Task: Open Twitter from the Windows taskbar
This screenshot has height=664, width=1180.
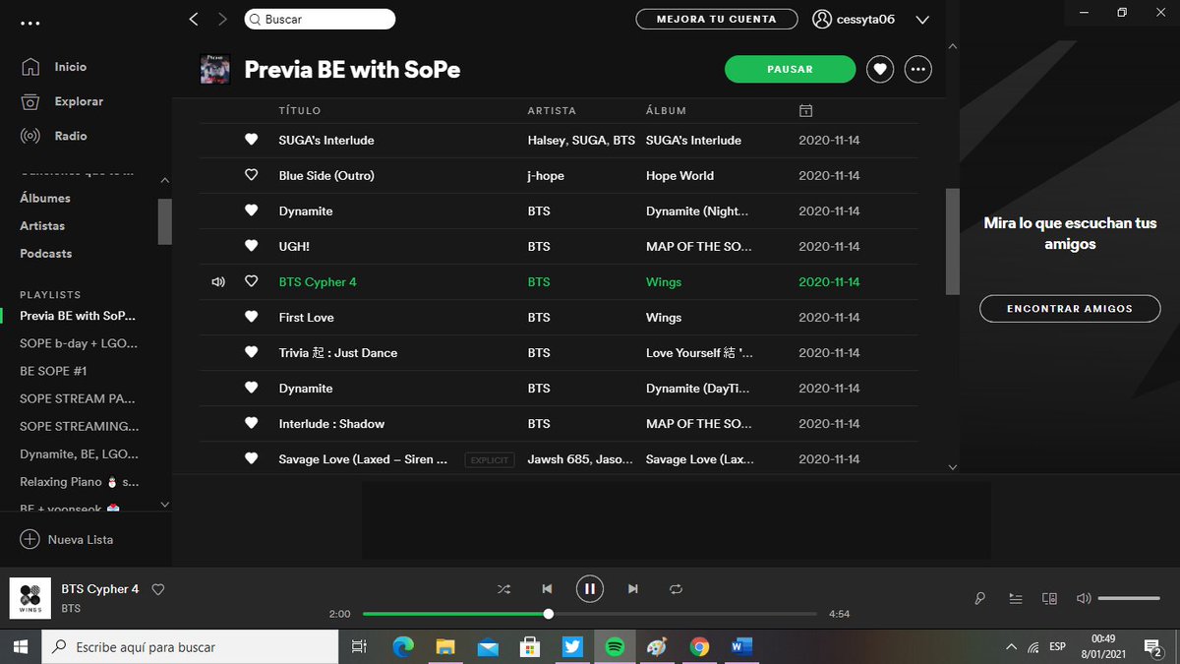Action: click(x=572, y=646)
